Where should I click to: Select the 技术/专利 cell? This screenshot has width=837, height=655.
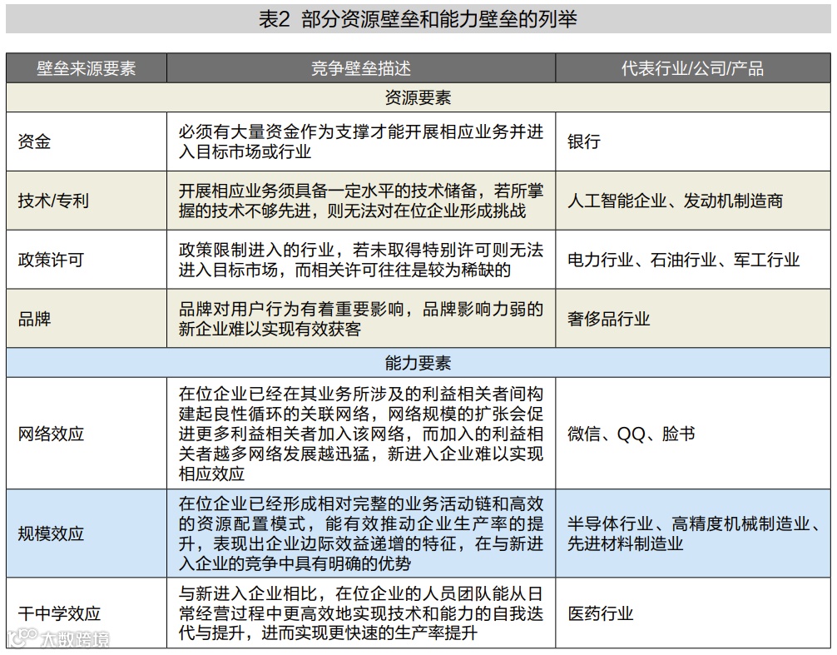[x=87, y=201]
